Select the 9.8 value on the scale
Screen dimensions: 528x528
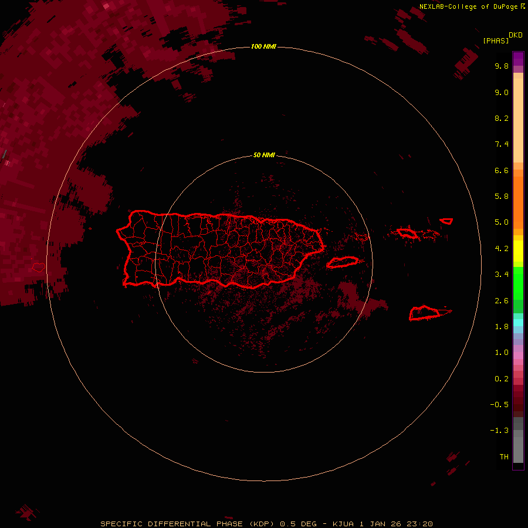502,66
